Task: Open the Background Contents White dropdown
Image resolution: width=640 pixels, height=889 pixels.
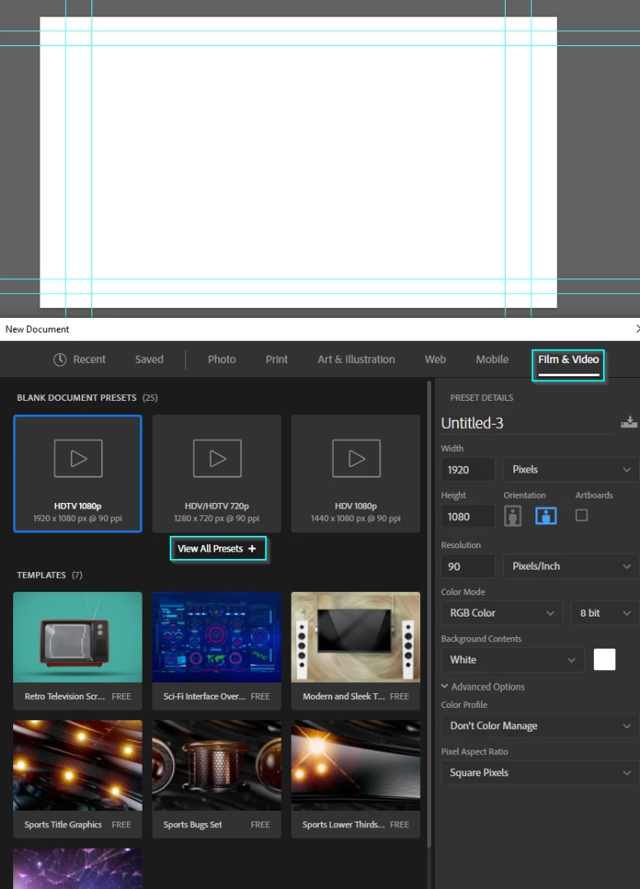Action: click(512, 660)
